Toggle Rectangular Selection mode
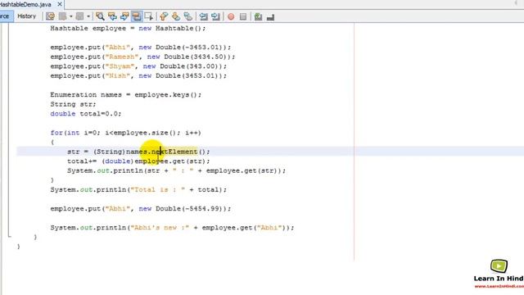Screen dimensions: 524x295 [148, 16]
